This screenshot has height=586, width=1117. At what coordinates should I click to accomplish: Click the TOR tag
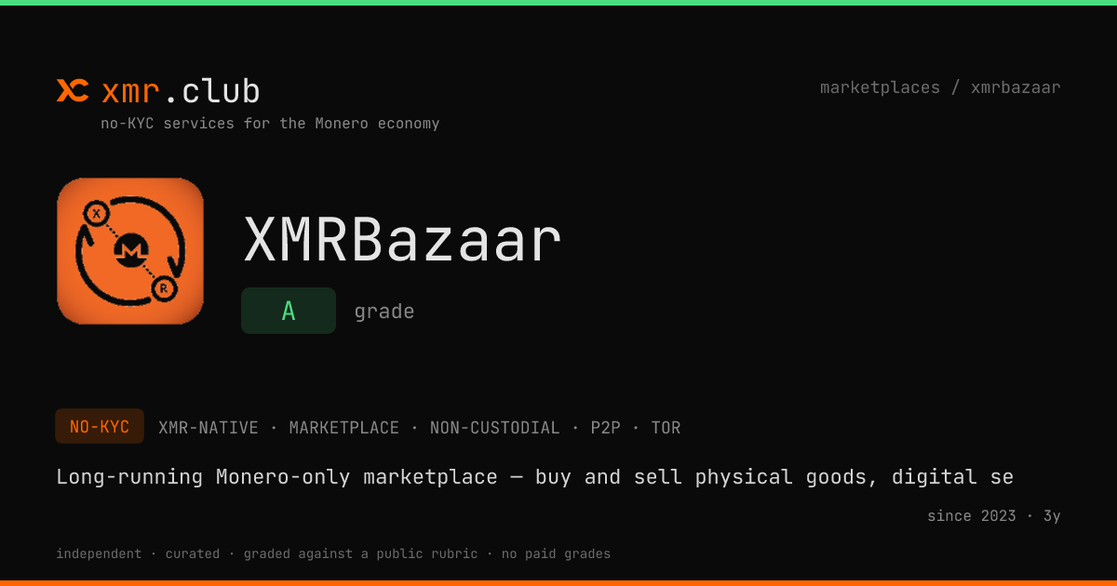[x=666, y=428]
